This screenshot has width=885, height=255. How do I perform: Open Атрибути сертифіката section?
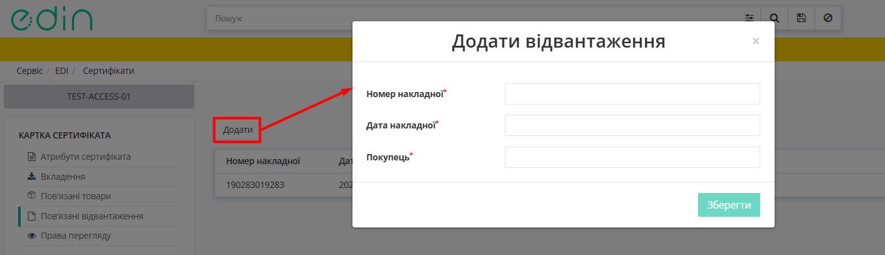point(85,157)
